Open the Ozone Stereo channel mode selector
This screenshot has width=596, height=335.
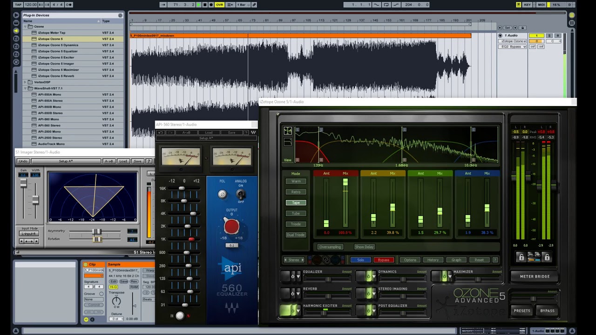tap(294, 260)
